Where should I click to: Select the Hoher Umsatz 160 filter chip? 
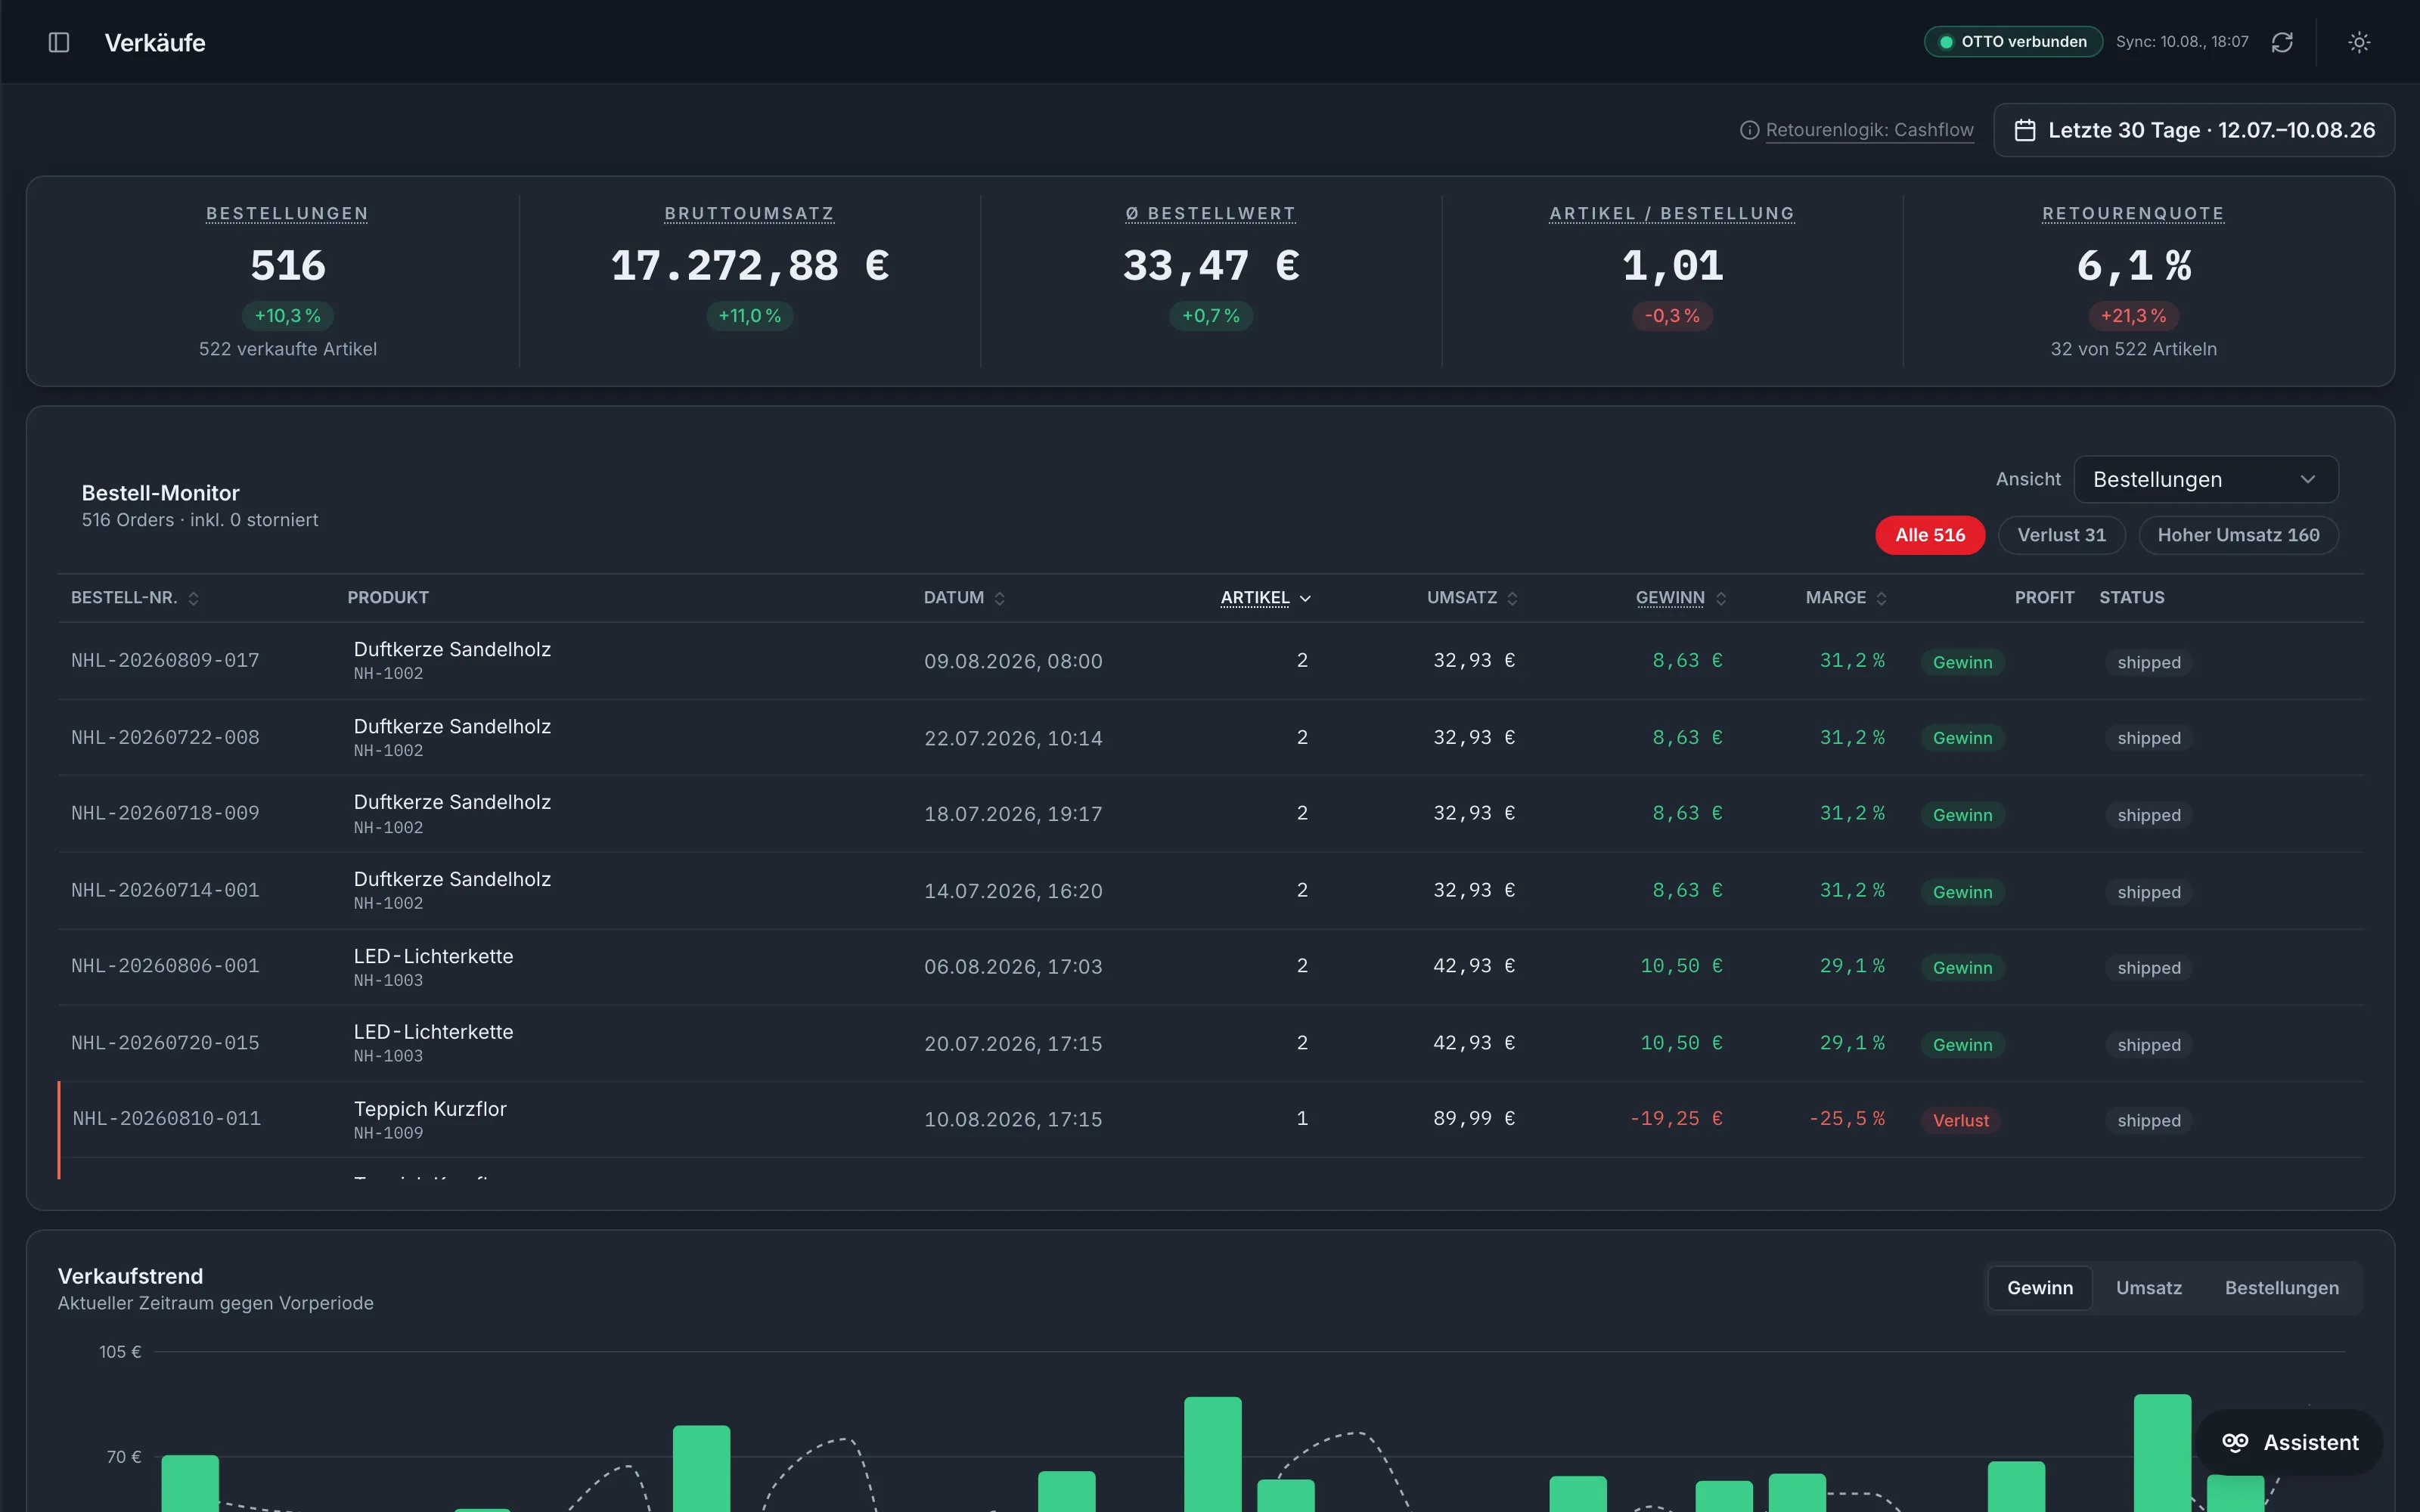click(2238, 535)
